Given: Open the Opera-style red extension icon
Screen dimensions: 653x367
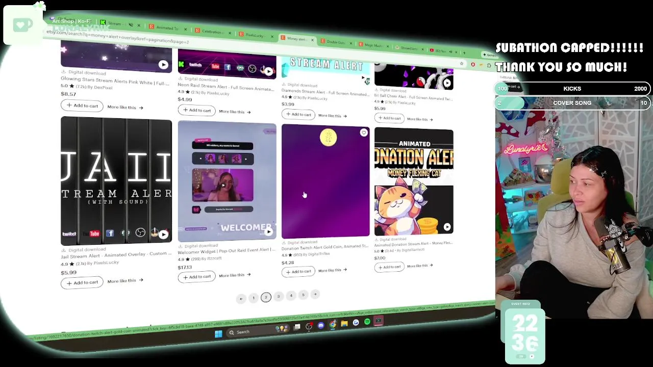Looking at the screenshot, I should pos(472,64).
